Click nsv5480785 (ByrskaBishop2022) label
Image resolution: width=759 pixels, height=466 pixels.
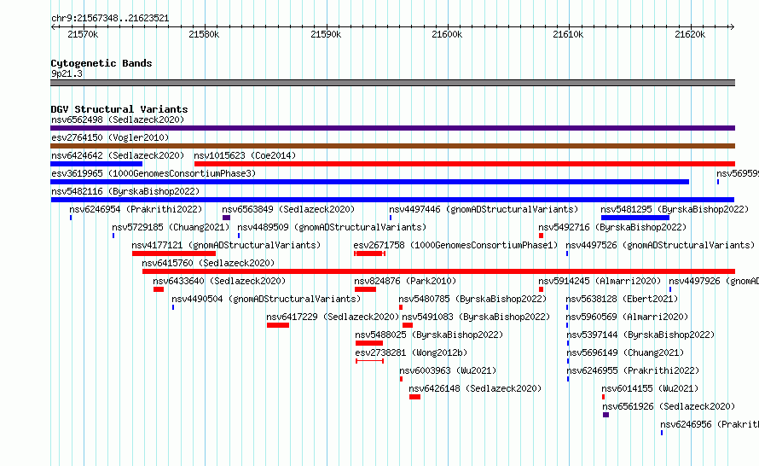(x=472, y=299)
